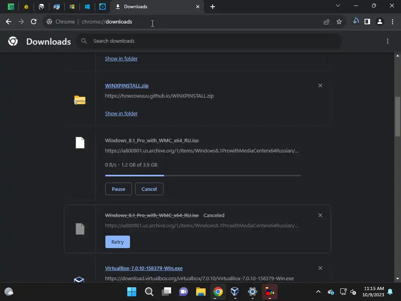Viewport: 401px width, 301px height.
Task: Switch to the pinned tab with four-color Windows logo
Action: (72, 7)
